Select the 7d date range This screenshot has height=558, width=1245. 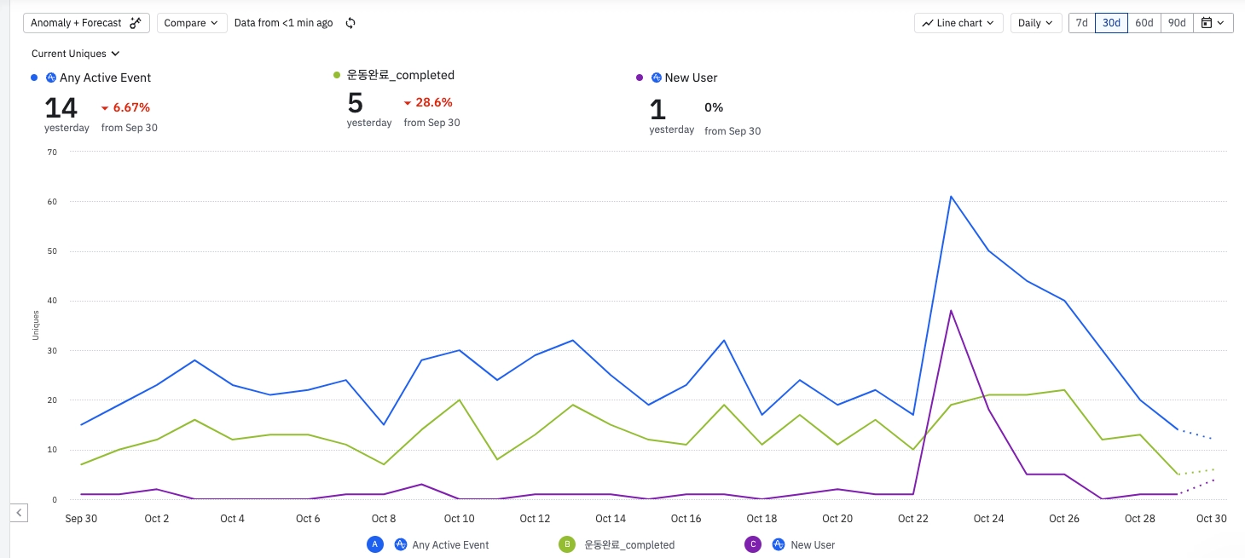coord(1081,23)
